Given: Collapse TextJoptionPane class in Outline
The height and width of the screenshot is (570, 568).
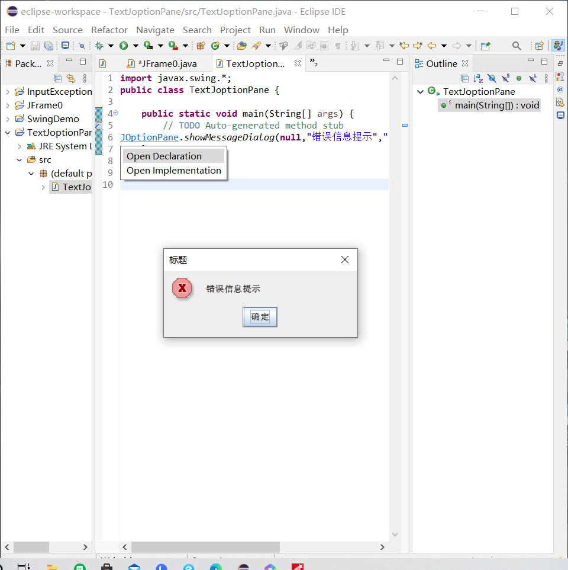Looking at the screenshot, I should (x=420, y=92).
